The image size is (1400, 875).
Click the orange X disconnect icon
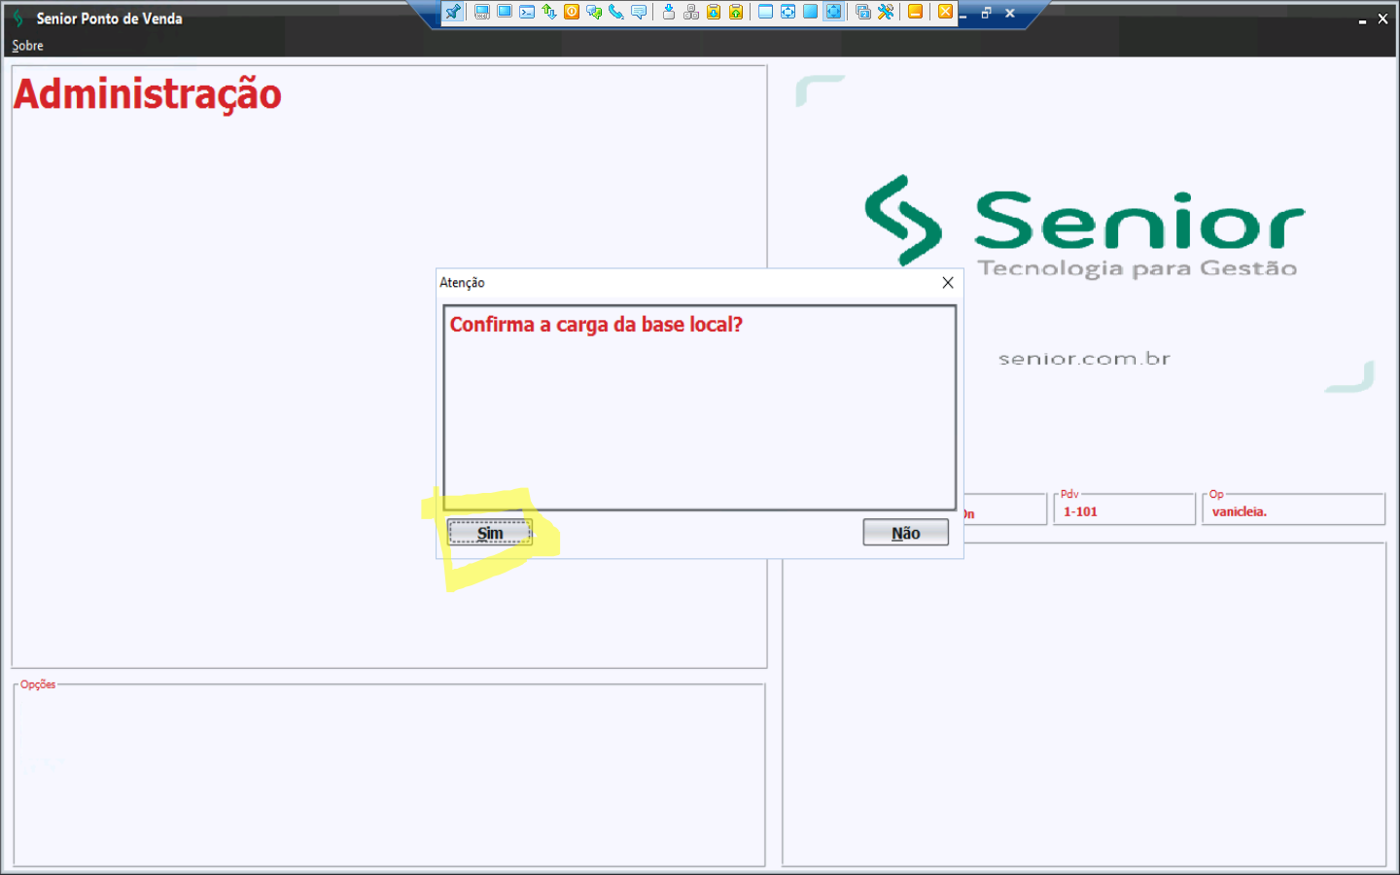tap(945, 12)
